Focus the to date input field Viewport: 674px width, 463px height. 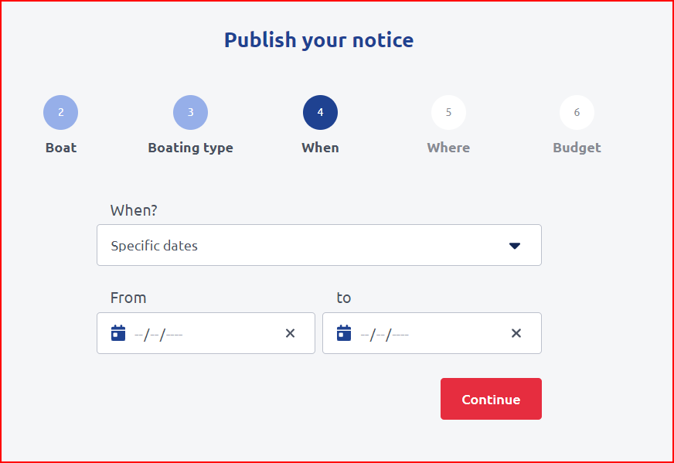tap(425, 334)
